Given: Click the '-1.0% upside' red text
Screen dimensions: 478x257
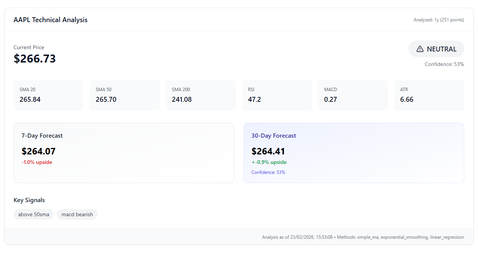Looking at the screenshot, I should pos(37,162).
